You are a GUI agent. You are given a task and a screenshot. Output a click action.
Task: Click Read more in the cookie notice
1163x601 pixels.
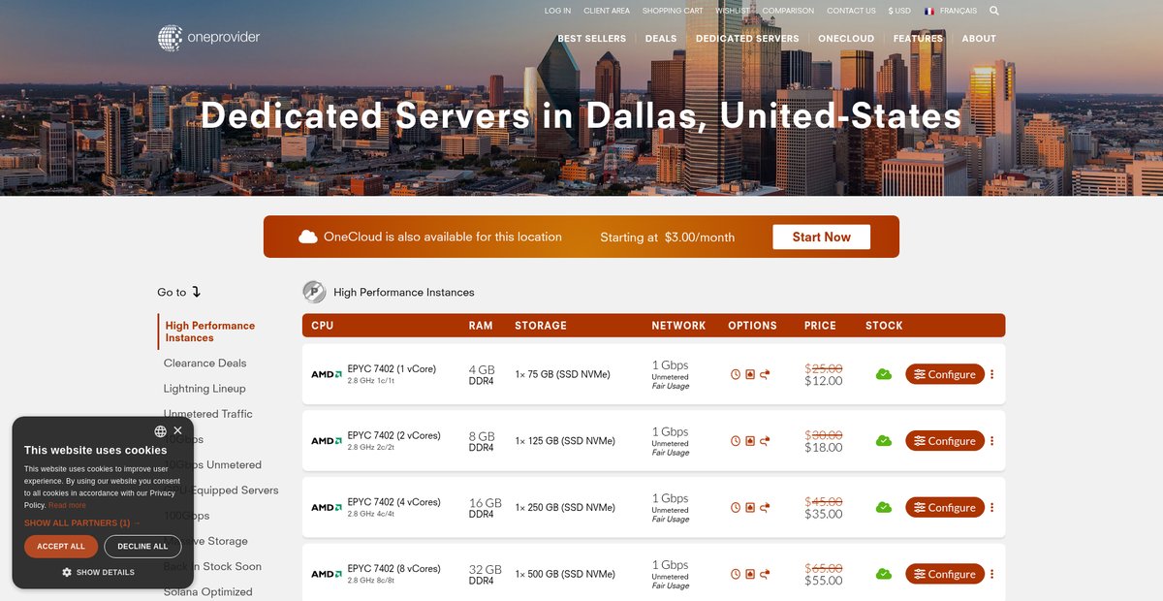click(67, 505)
